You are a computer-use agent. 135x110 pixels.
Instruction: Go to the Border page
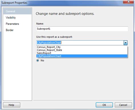coord(10,30)
